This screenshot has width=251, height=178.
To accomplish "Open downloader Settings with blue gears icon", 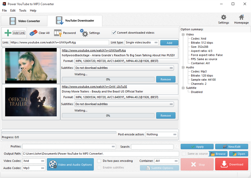I will point(84,33).
